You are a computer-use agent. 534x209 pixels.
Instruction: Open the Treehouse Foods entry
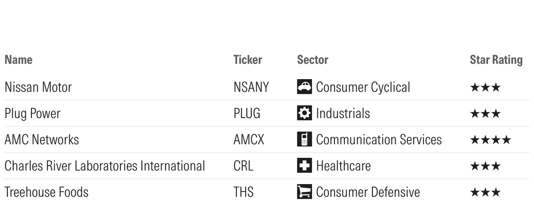(x=46, y=192)
